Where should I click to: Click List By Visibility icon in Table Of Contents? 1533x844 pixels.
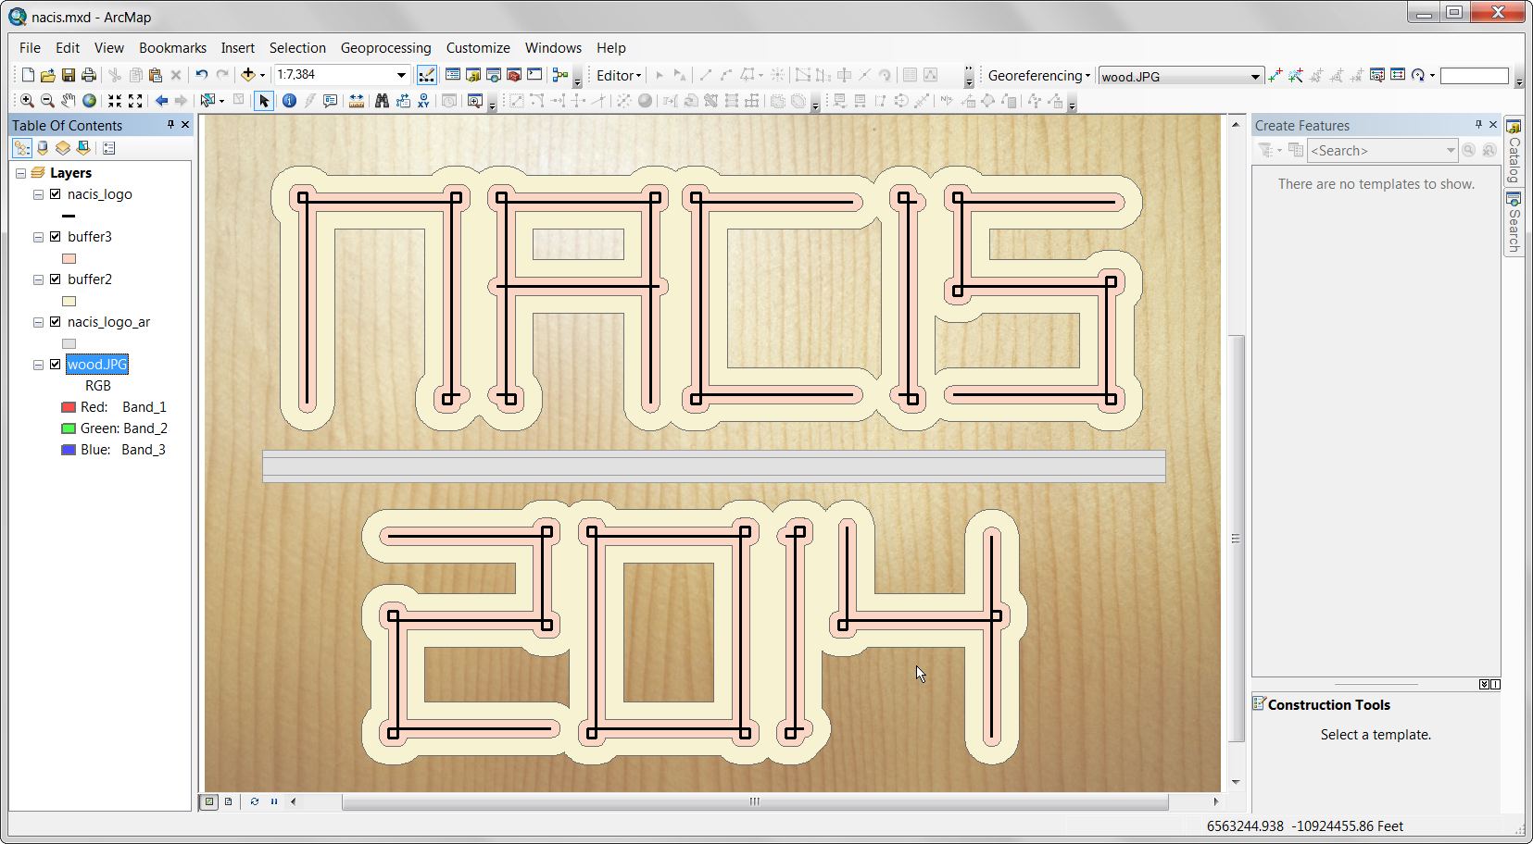click(63, 148)
